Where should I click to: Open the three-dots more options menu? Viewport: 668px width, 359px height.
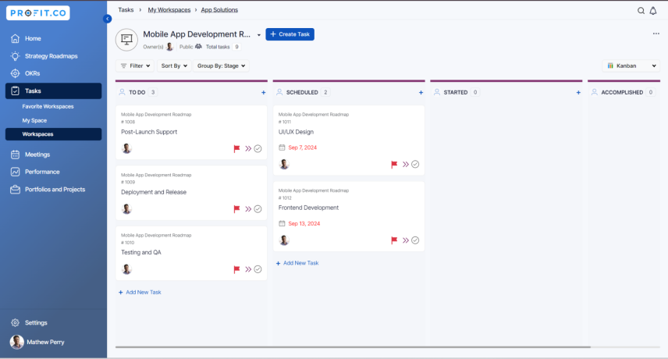[x=656, y=34]
